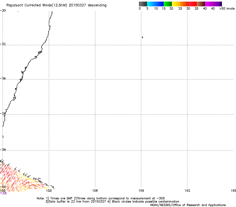The image size is (236, 207).
Task: Click the chart title 'Rapidscat Corrected Winds'
Action: click(29, 5)
